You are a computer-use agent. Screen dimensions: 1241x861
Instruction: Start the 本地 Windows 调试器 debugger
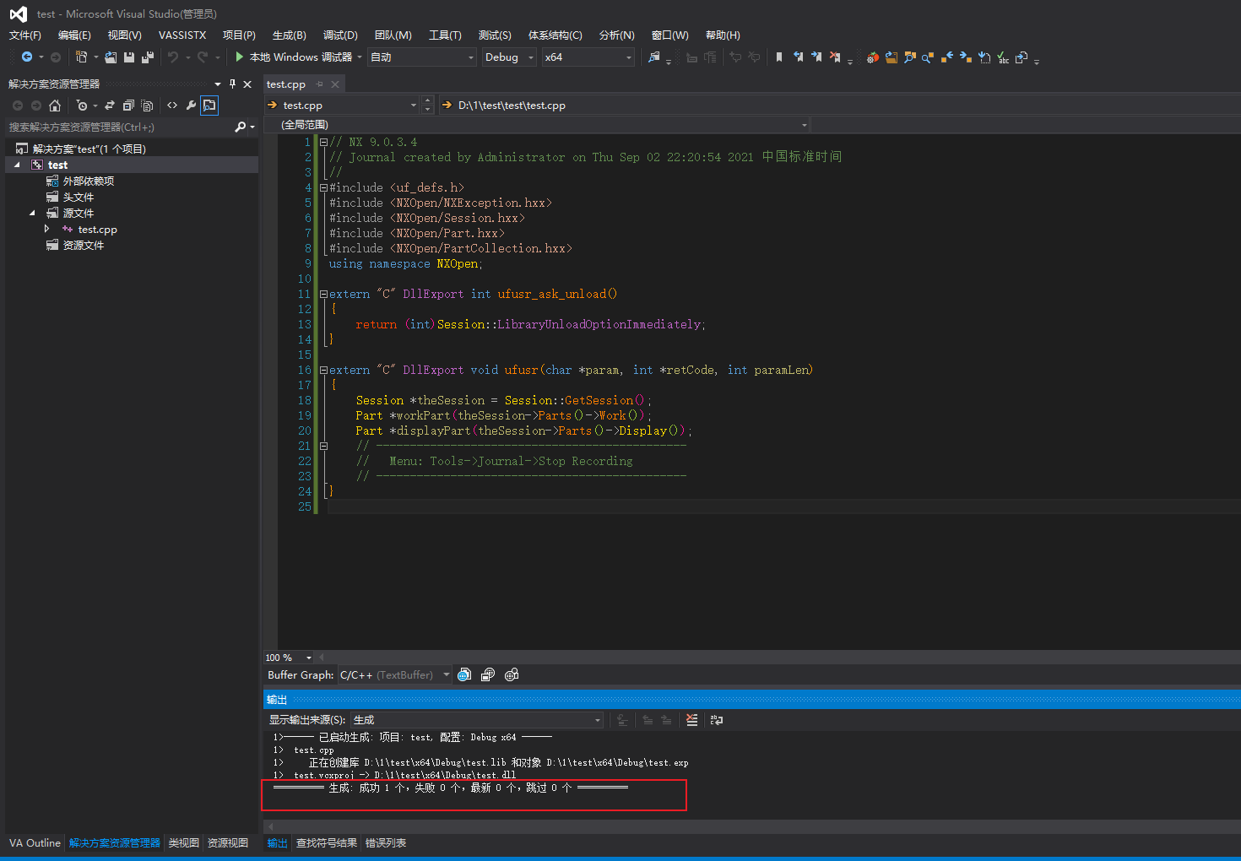pyautogui.click(x=293, y=57)
